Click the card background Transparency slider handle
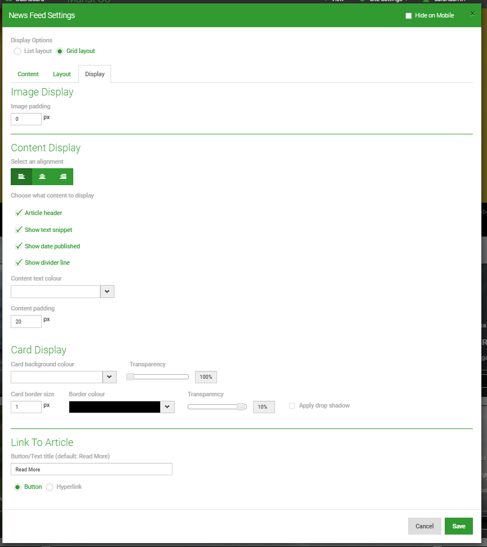The image size is (487, 547). pyautogui.click(x=130, y=377)
